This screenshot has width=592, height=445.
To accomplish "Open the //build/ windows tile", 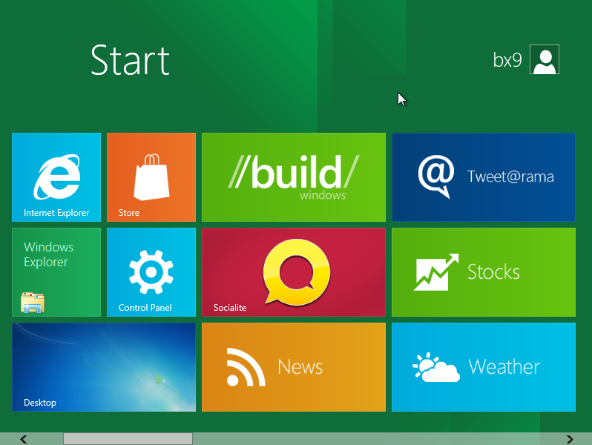I will click(294, 177).
